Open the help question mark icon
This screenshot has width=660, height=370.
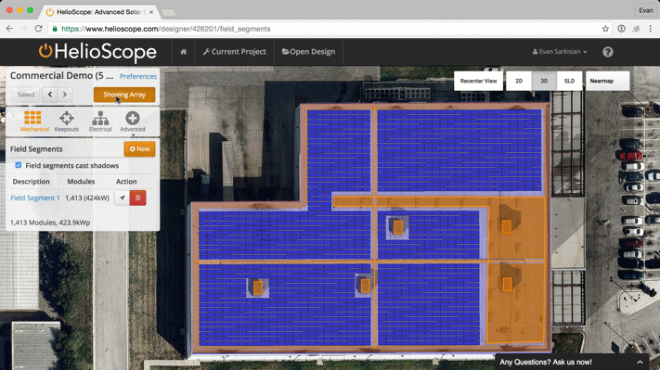point(607,52)
